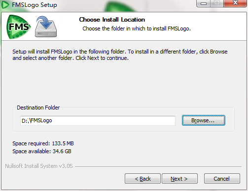This screenshot has height=191, width=248.
Task: Minimize the FMSLogo Setup window
Action: click(x=204, y=3)
